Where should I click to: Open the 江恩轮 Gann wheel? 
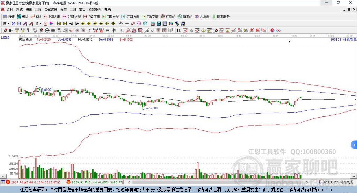point(168,17)
